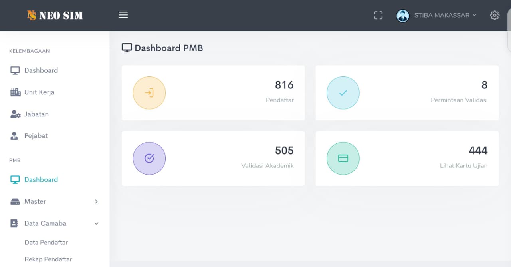Click the Jabatan user-gear icon
The width and height of the screenshot is (511, 267).
pos(15,114)
